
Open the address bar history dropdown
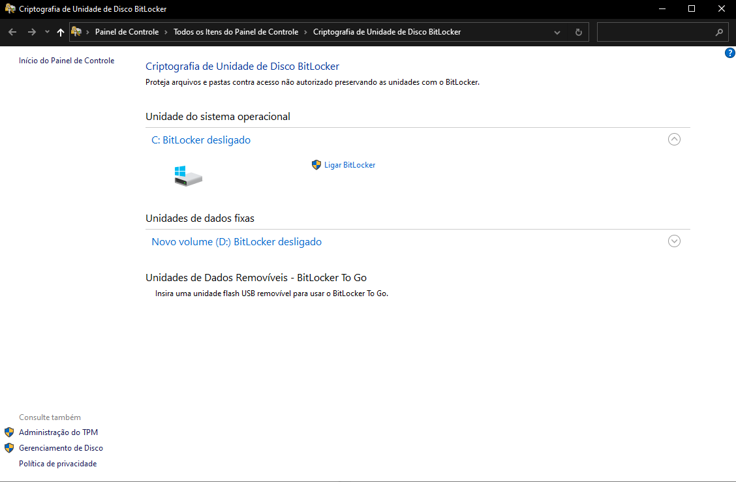557,33
